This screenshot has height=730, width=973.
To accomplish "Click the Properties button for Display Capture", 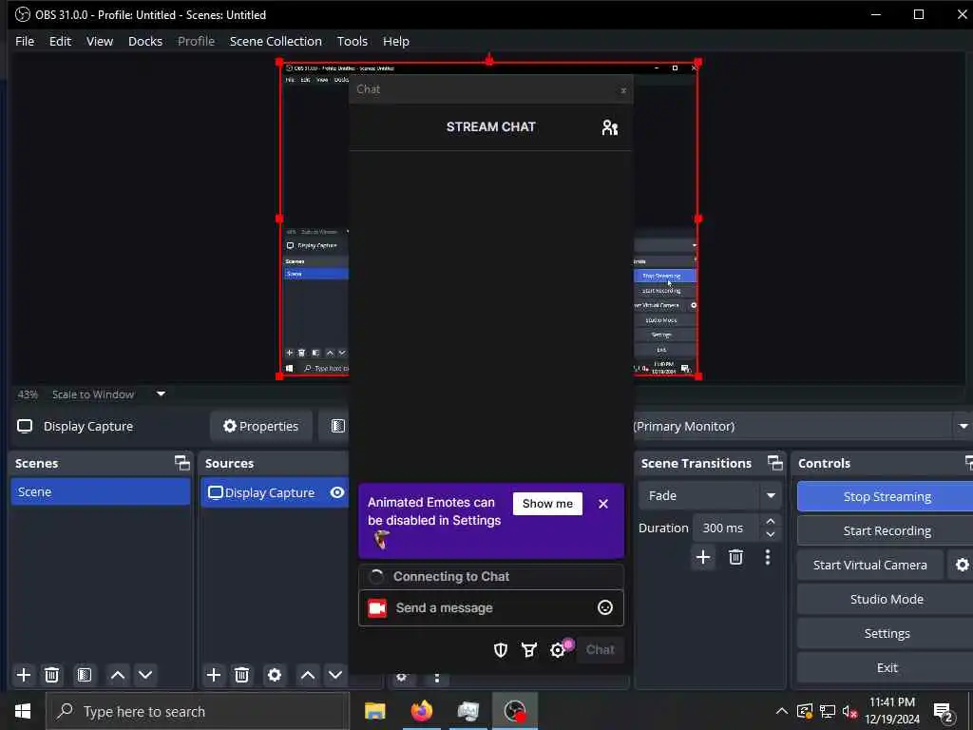I will tap(261, 426).
